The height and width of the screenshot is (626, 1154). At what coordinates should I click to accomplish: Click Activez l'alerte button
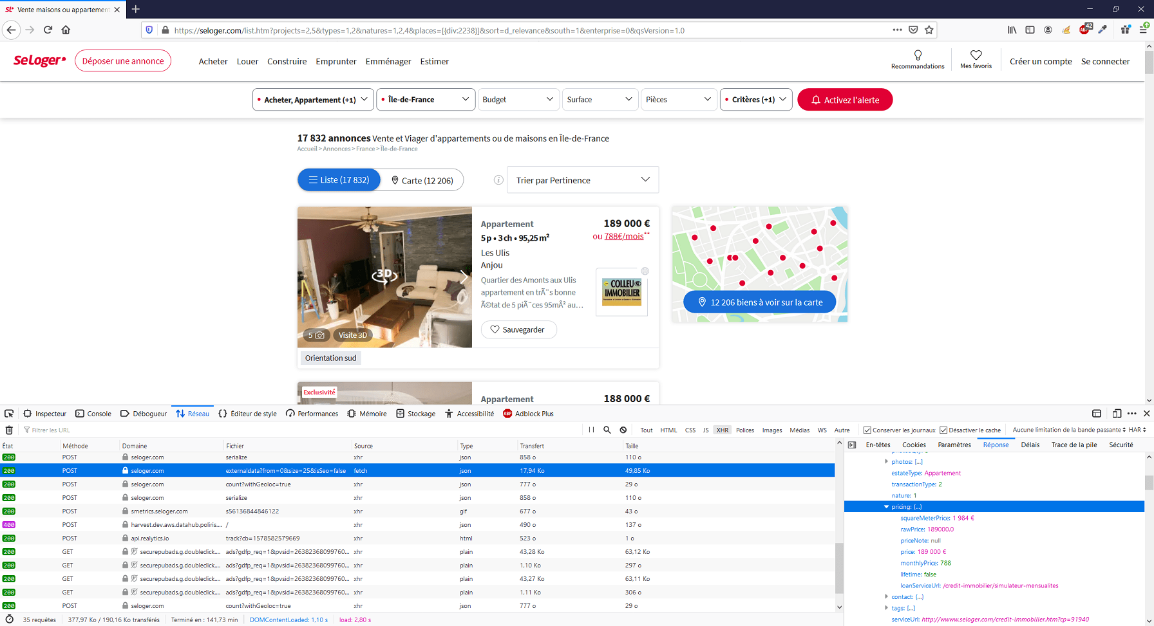(845, 100)
